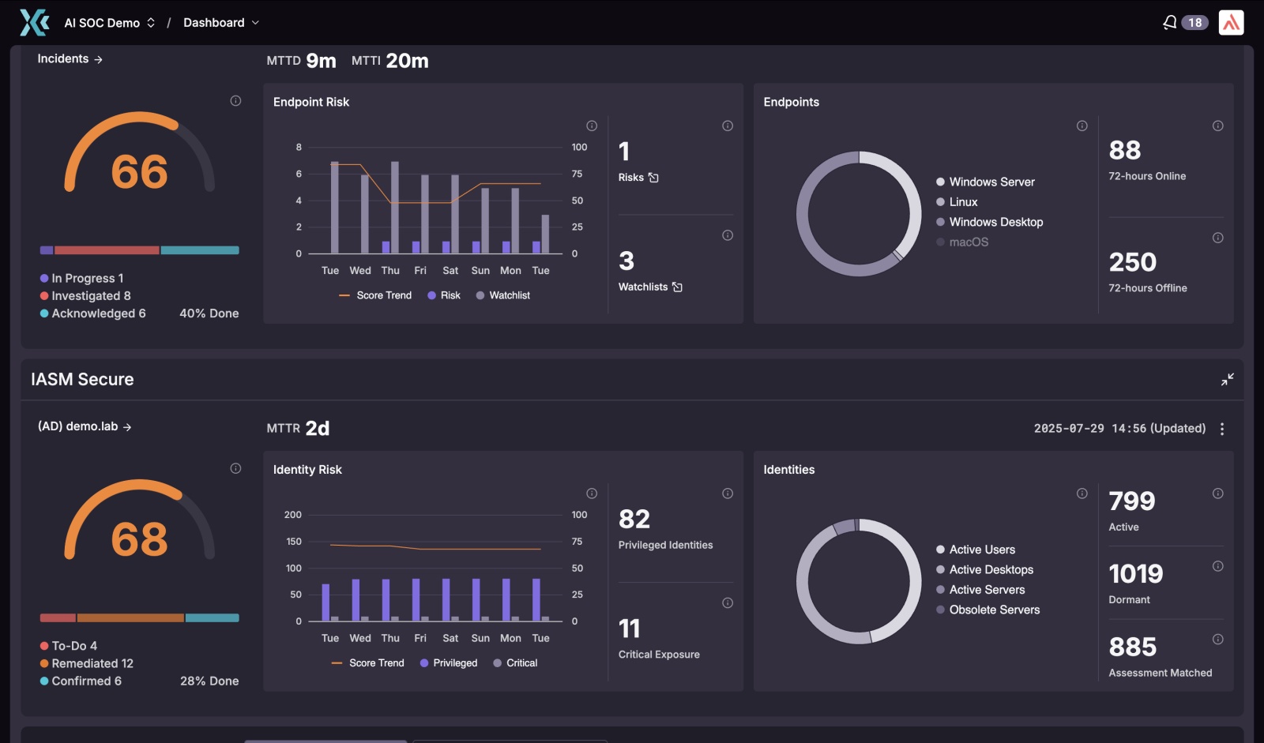The height and width of the screenshot is (743, 1264).
Task: Expand the AI SOC Demo workspace switcher
Action: pos(110,23)
